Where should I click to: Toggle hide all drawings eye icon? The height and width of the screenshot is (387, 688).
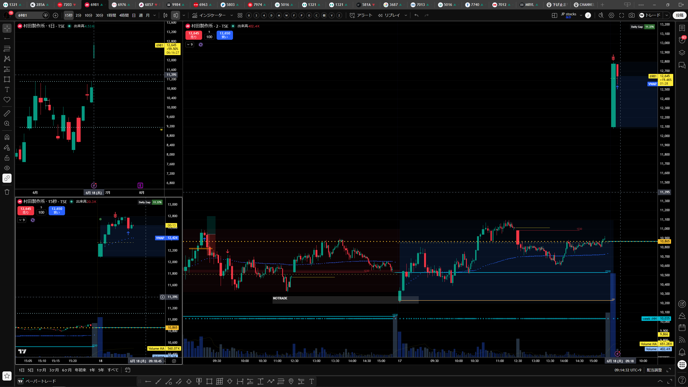coord(7,168)
